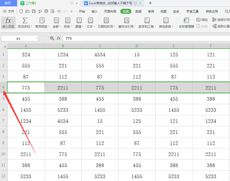
Task: Switch to the 首页 home page tab
Action: tap(8, 3)
